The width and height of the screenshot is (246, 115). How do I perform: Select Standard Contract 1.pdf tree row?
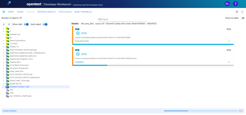(35, 87)
